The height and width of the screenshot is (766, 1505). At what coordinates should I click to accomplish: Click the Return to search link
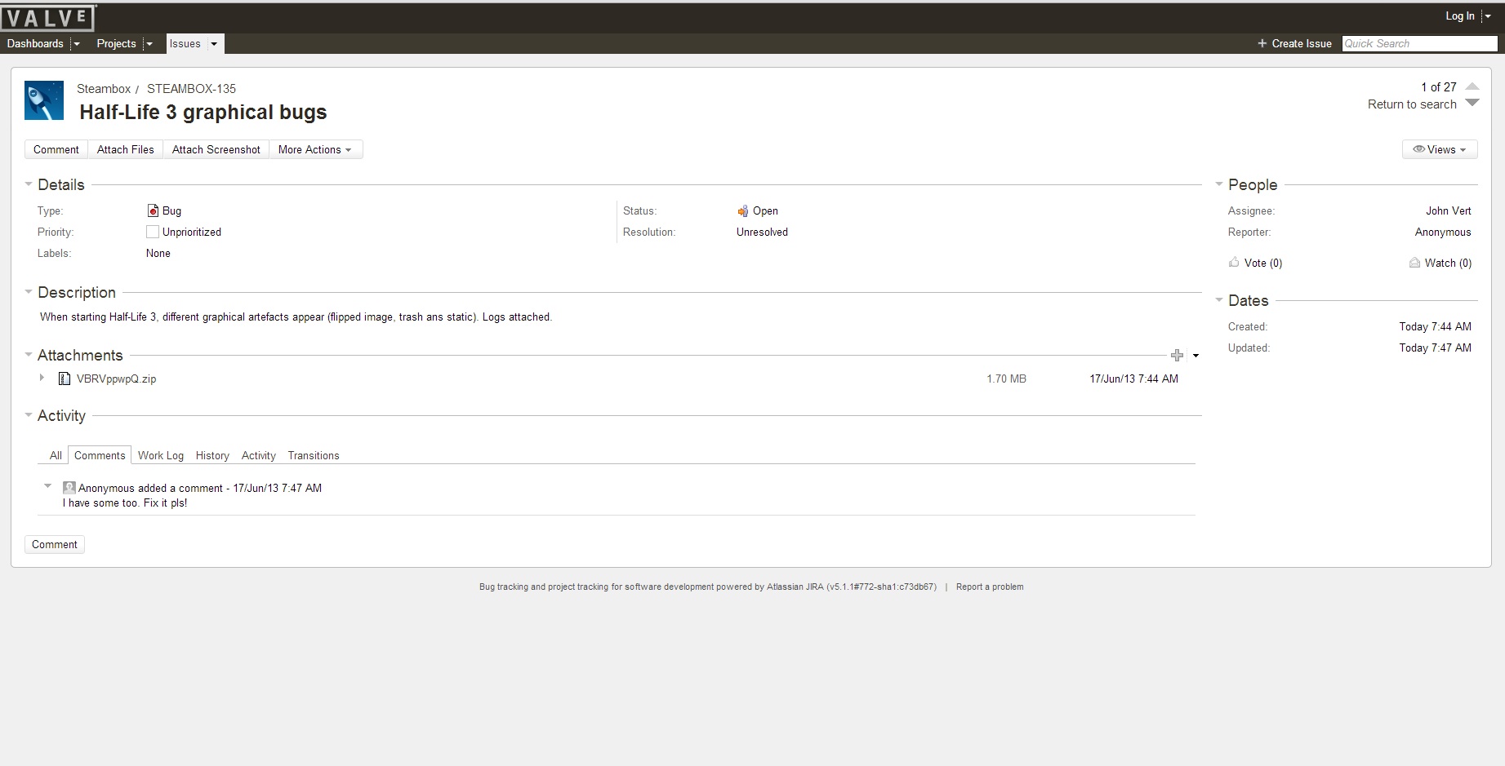tap(1412, 104)
